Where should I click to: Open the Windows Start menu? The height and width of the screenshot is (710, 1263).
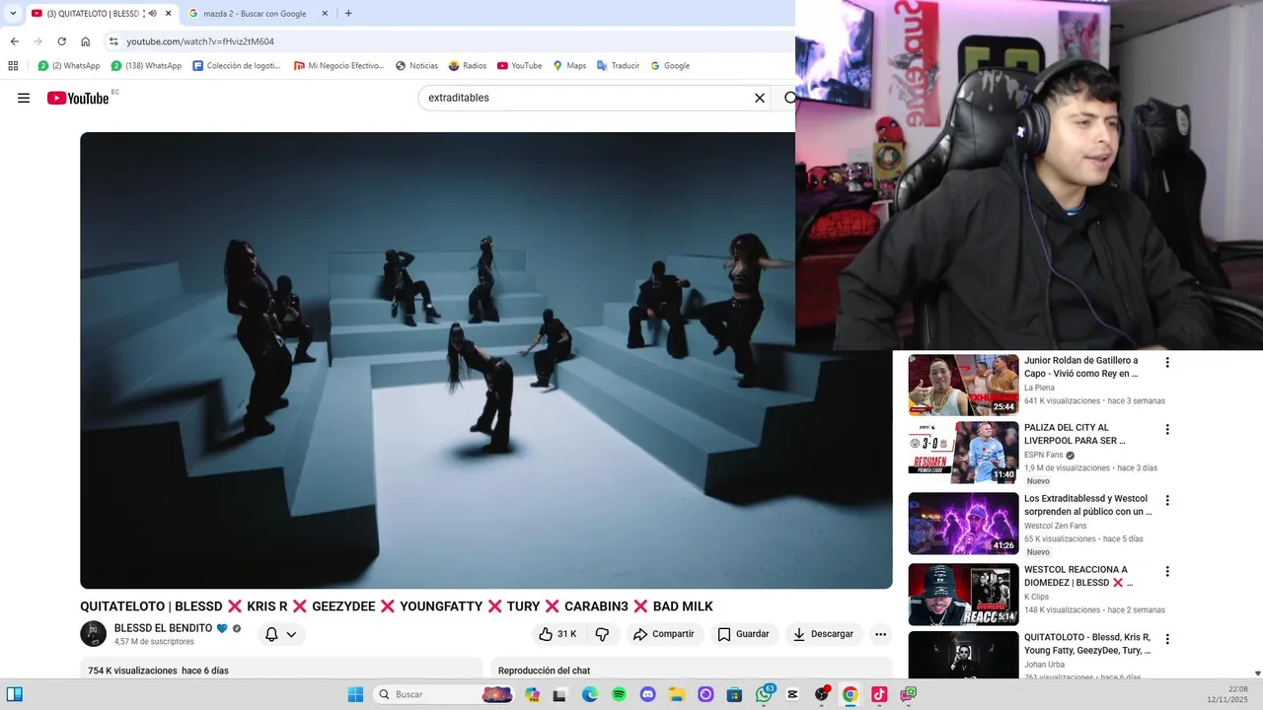pos(355,694)
